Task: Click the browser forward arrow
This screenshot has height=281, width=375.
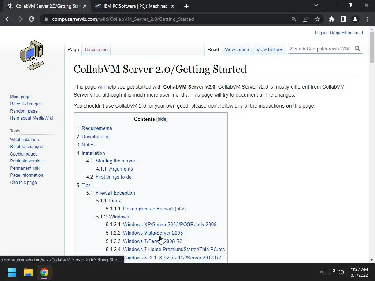Action: click(20, 19)
